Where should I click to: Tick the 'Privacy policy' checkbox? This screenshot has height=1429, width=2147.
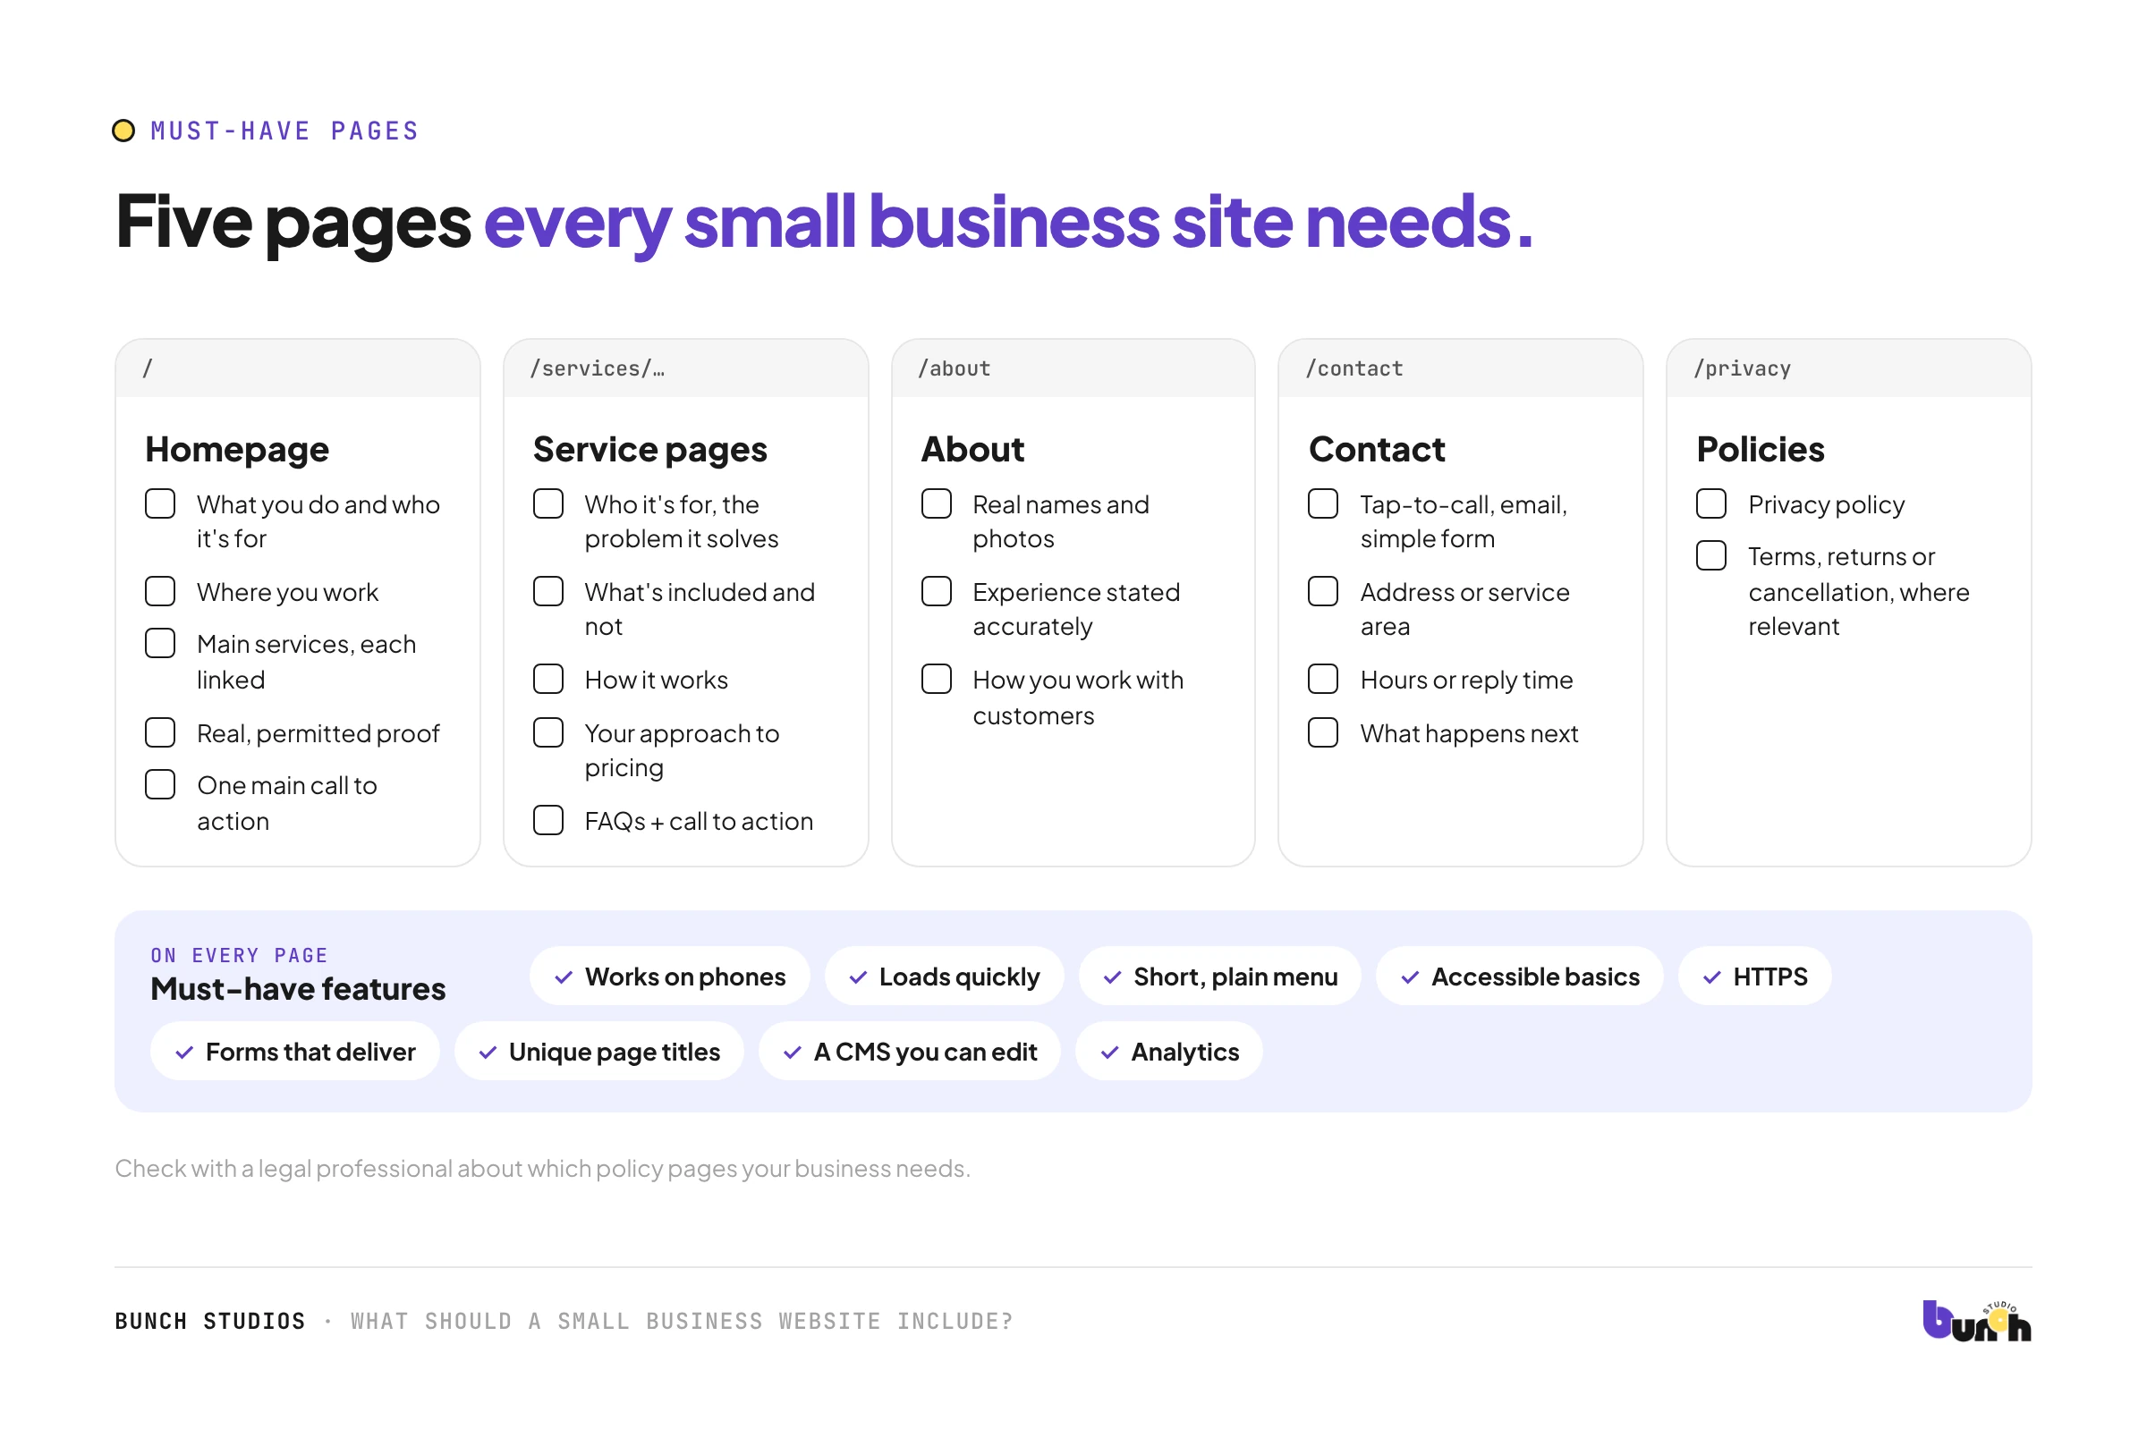point(1711,504)
